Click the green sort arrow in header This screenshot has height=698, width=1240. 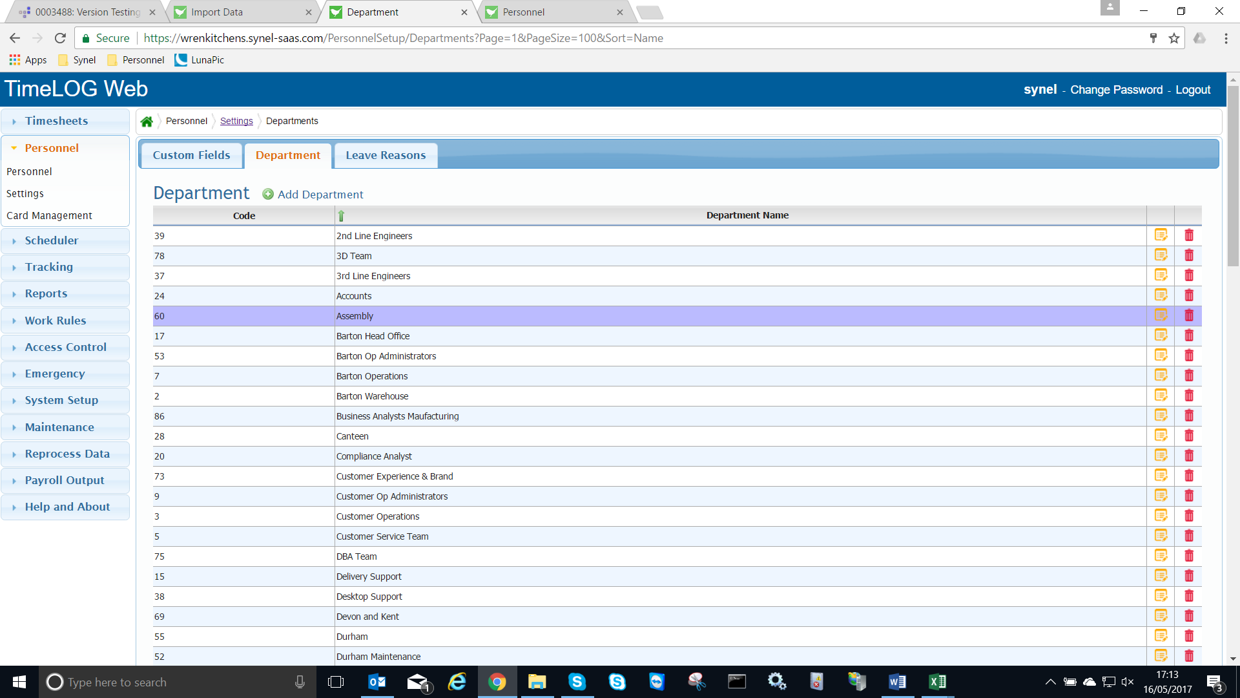pyautogui.click(x=341, y=216)
